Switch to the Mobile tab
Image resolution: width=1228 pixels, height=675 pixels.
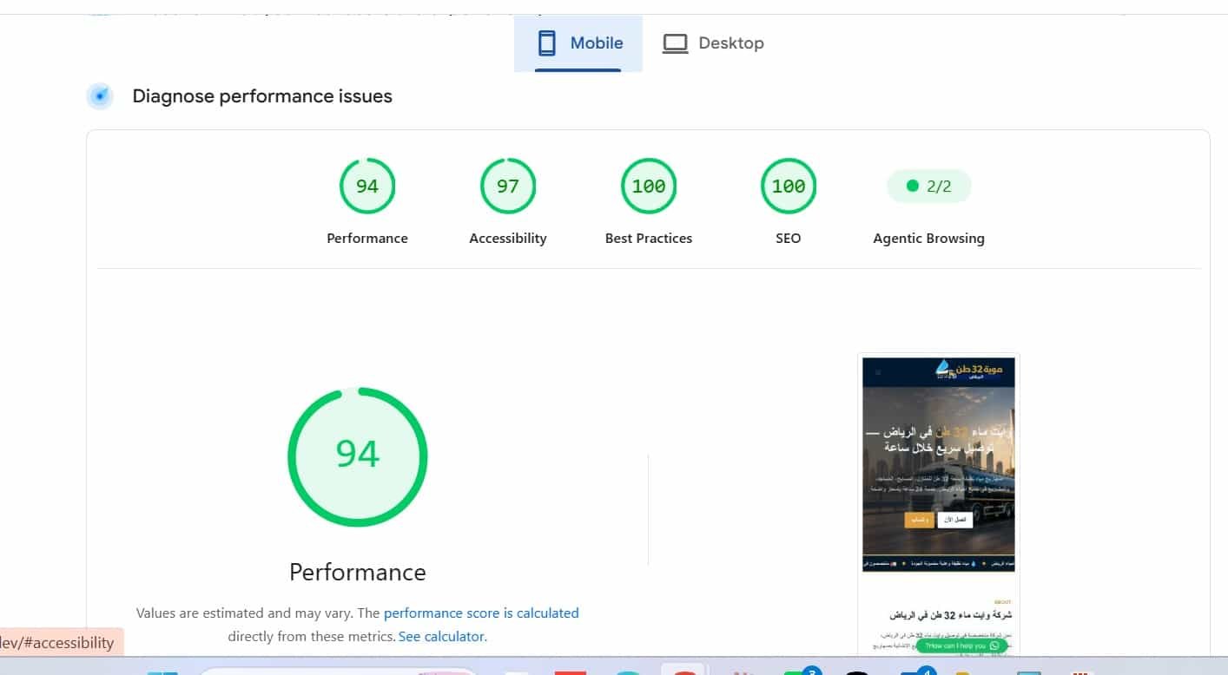pos(578,43)
